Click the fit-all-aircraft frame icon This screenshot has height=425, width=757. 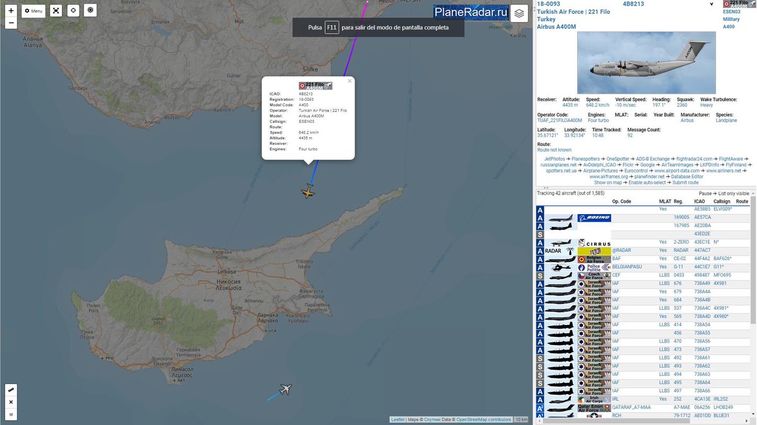56,11
